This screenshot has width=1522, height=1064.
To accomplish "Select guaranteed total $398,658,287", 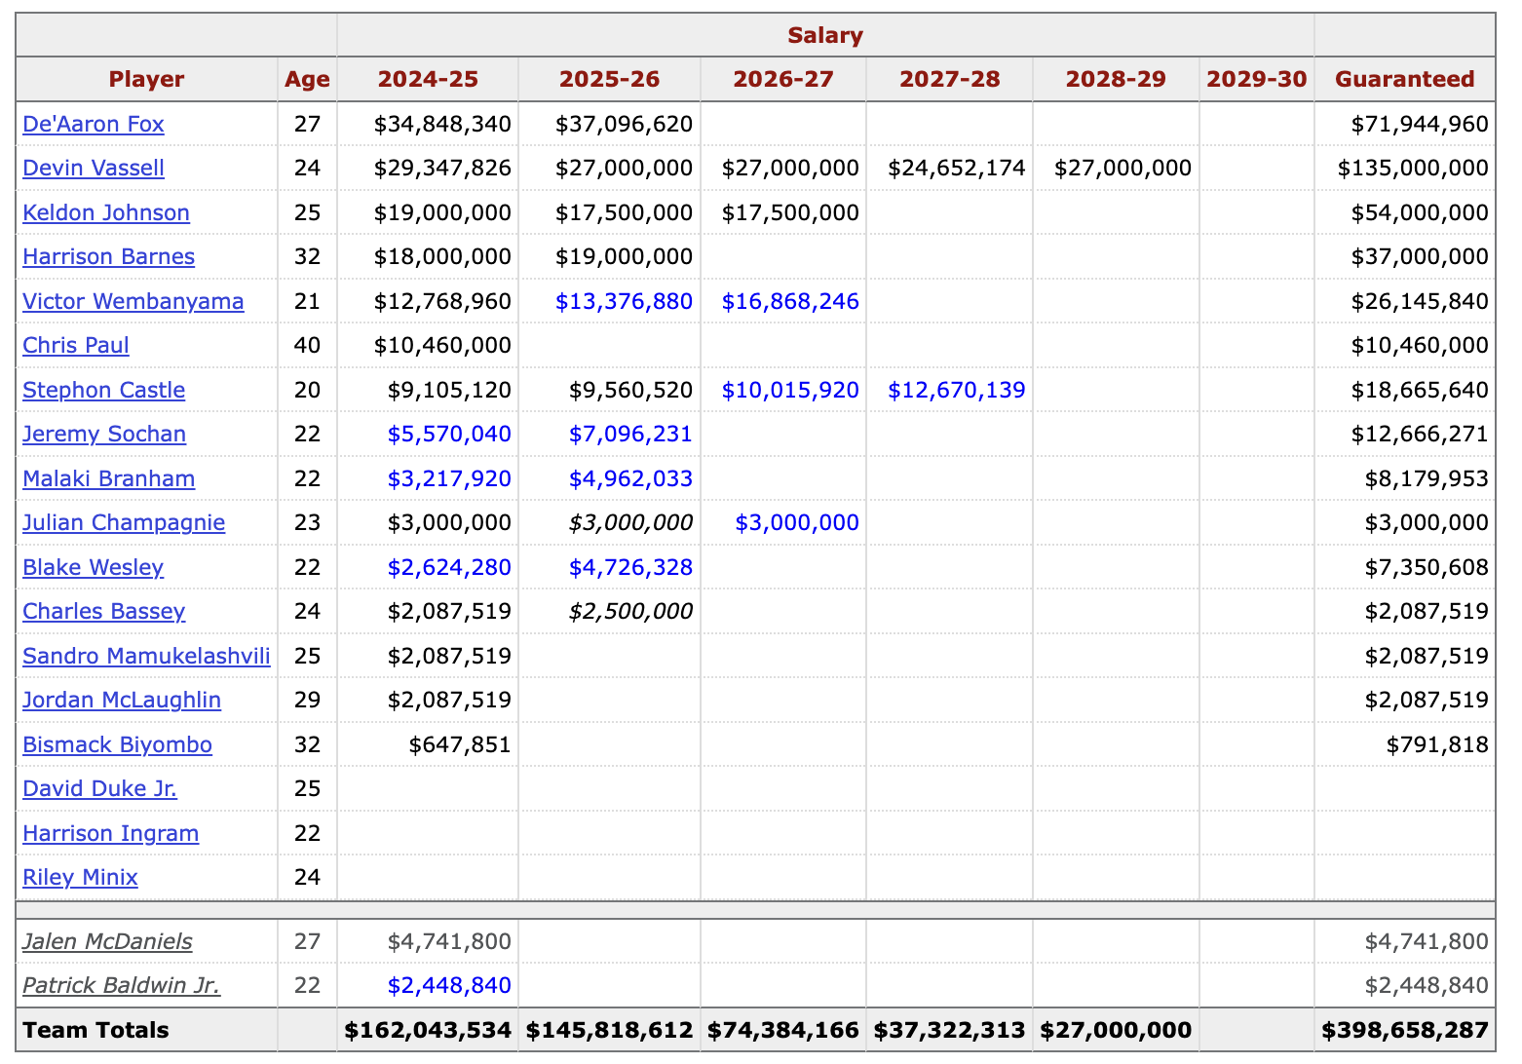I will click(x=1405, y=1030).
